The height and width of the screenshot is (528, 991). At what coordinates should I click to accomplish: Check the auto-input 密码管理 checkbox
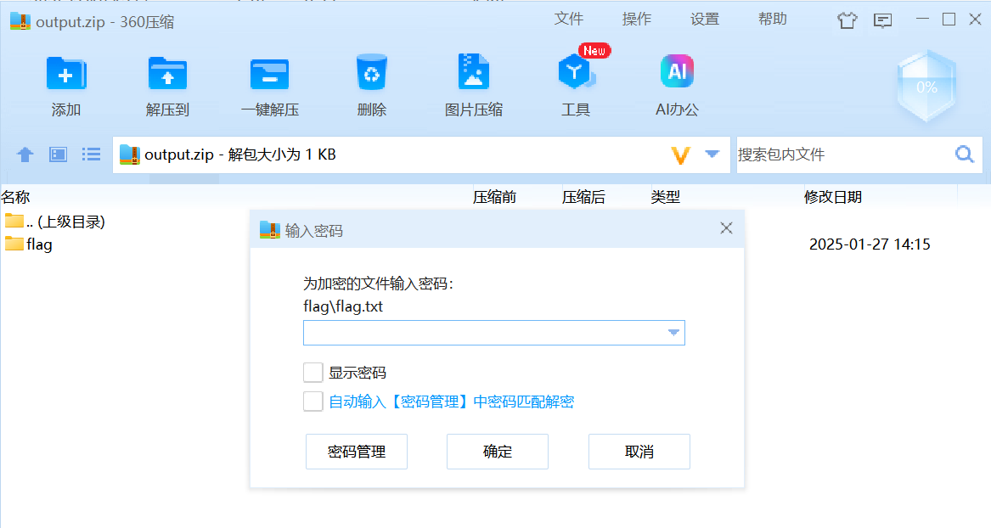coord(313,402)
